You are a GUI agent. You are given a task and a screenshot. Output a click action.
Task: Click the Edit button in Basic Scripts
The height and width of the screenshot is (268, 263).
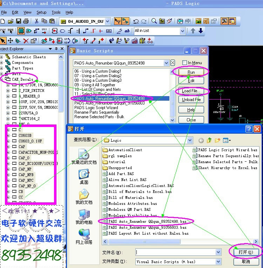pyautogui.click(x=191, y=80)
